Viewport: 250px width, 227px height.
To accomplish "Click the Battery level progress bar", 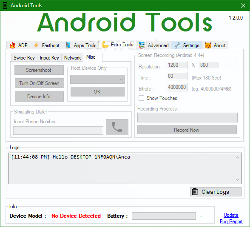I will pyautogui.click(x=164, y=216).
